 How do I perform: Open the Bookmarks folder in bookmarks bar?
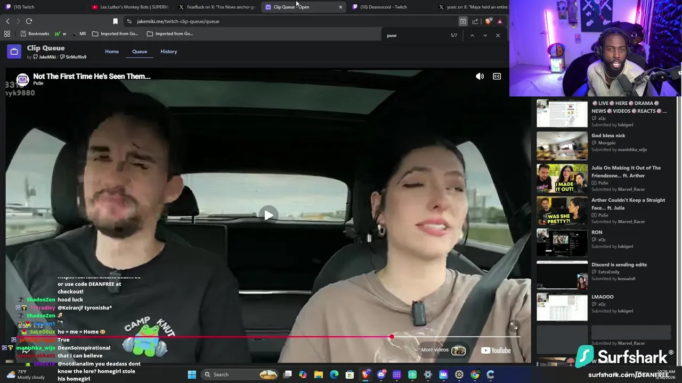35,34
